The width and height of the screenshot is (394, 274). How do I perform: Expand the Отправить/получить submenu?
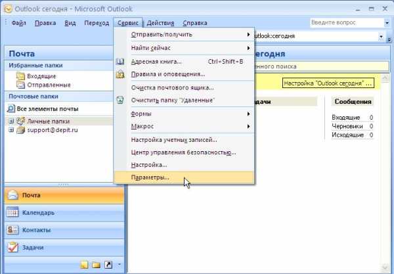(184, 34)
